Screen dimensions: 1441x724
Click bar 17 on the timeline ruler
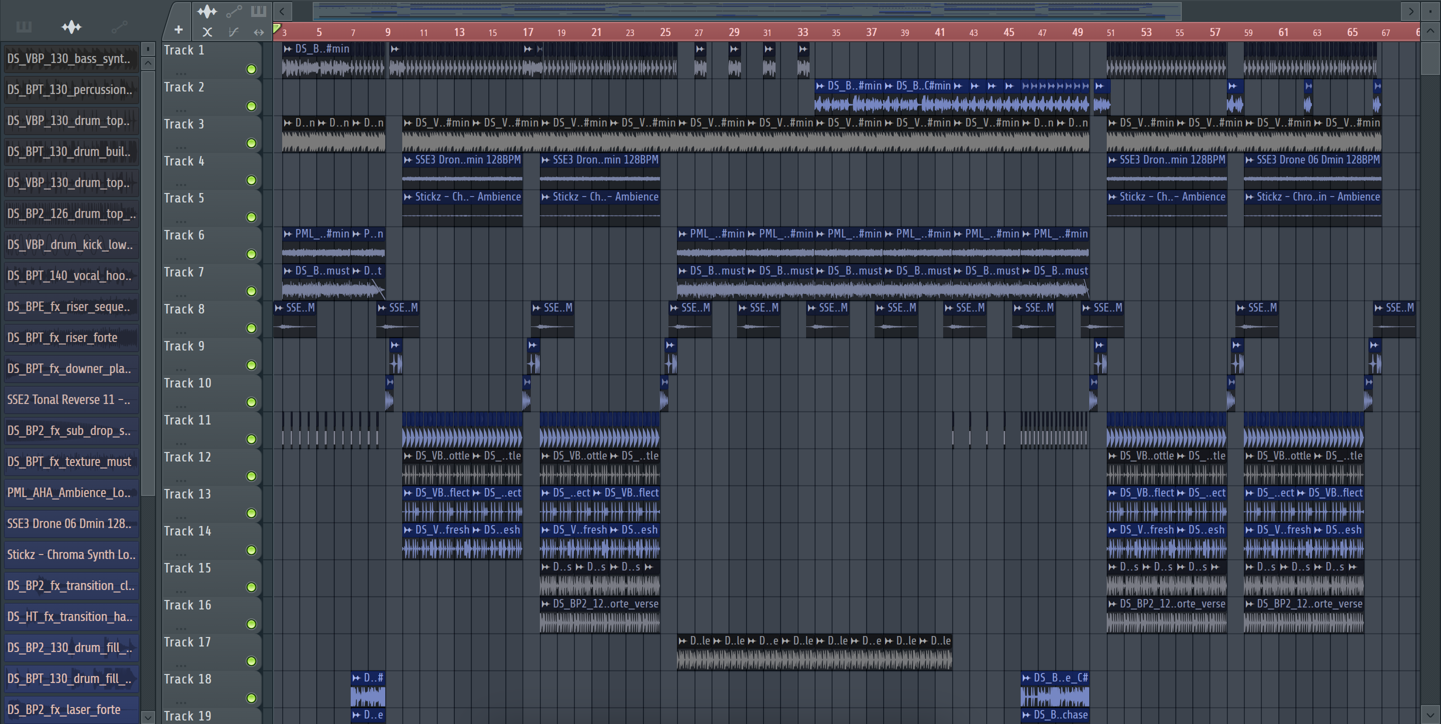click(x=528, y=32)
